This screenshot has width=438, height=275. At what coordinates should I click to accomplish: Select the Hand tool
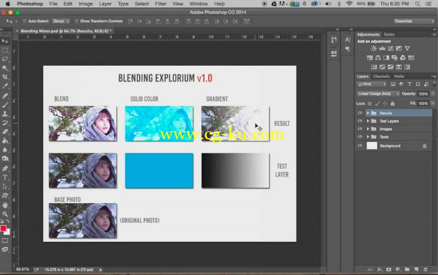[5, 205]
